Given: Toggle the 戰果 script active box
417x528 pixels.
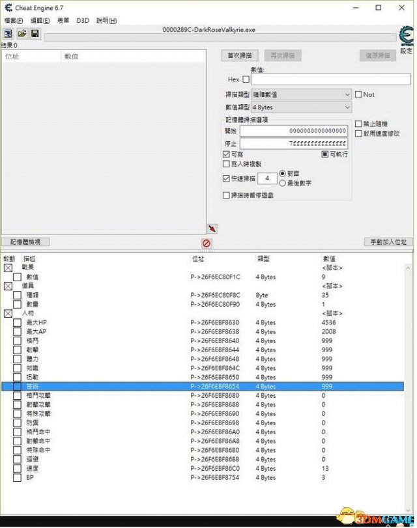Looking at the screenshot, I should click(8, 268).
